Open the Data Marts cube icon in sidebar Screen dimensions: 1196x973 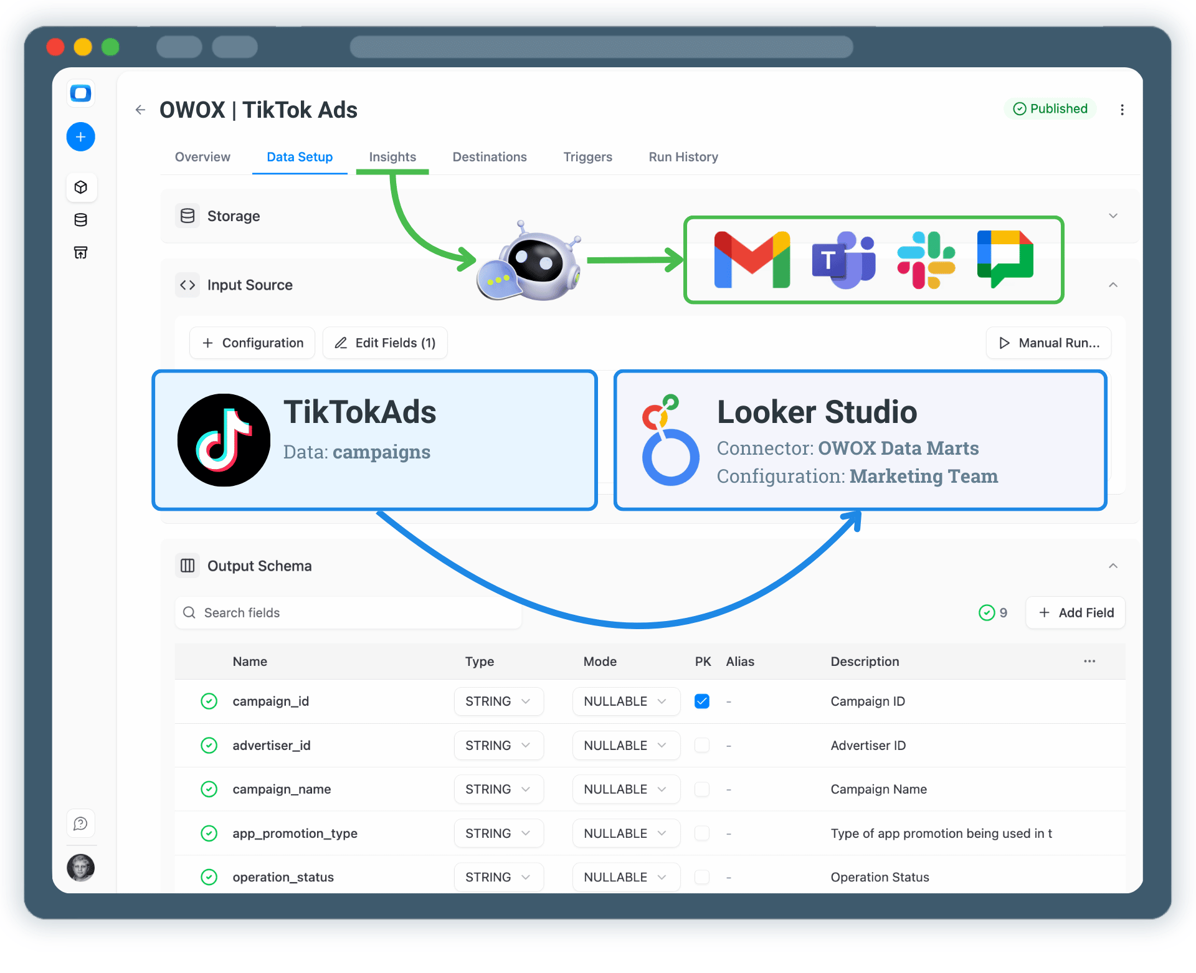point(81,187)
